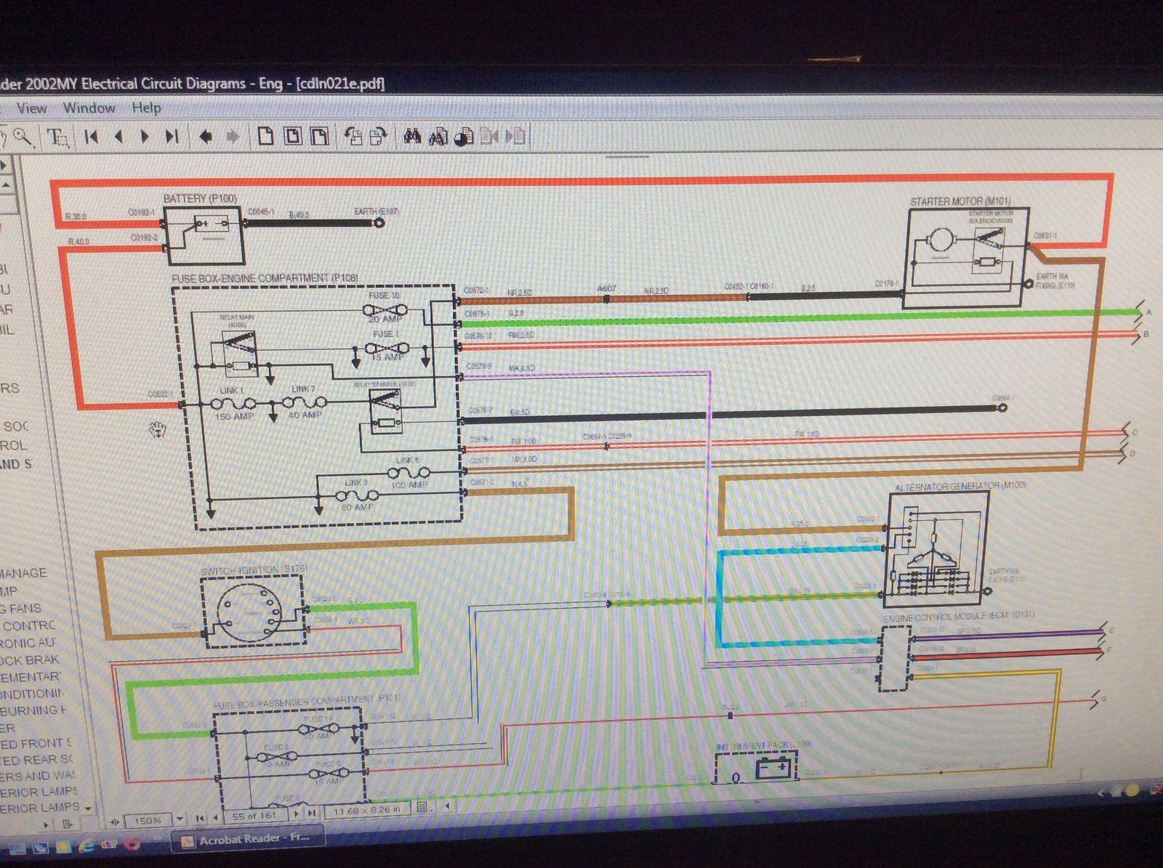Rotate view clockwise

(379, 136)
